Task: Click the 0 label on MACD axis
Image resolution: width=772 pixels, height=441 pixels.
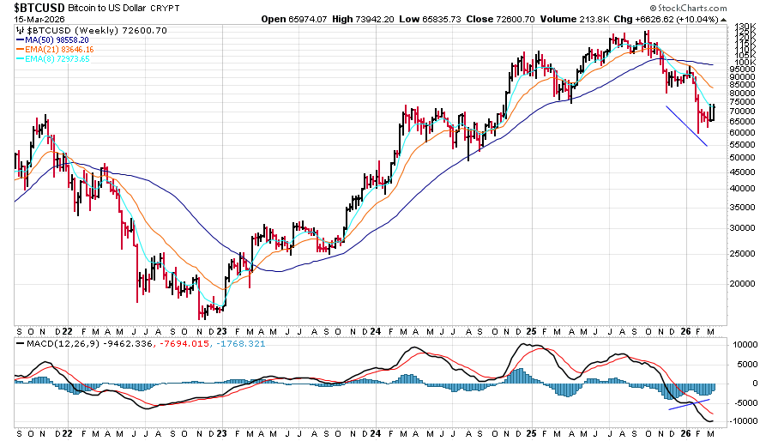Action: click(754, 384)
